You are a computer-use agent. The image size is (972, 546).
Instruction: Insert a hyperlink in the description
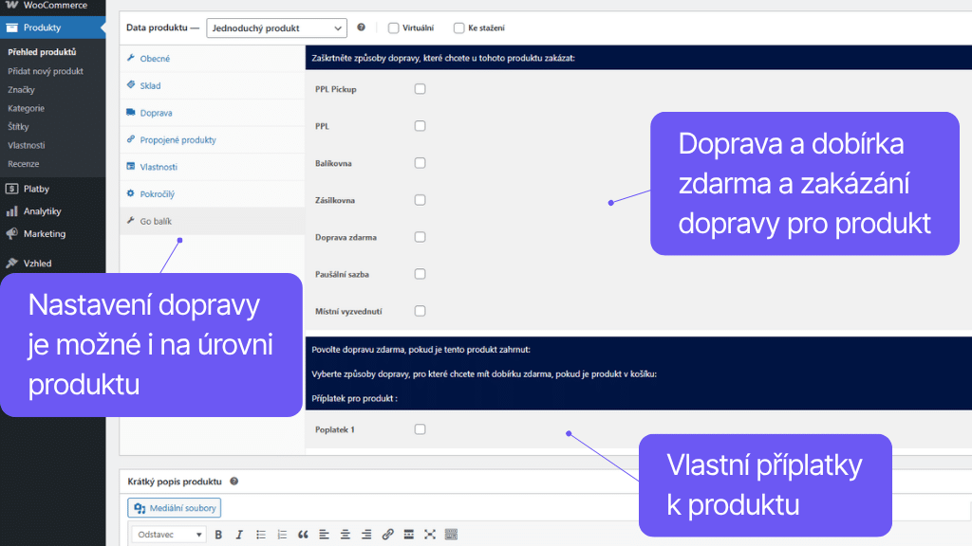pos(387,534)
